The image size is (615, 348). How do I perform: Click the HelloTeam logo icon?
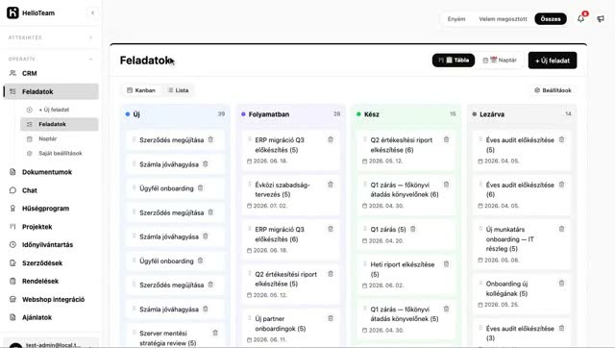pos(12,12)
